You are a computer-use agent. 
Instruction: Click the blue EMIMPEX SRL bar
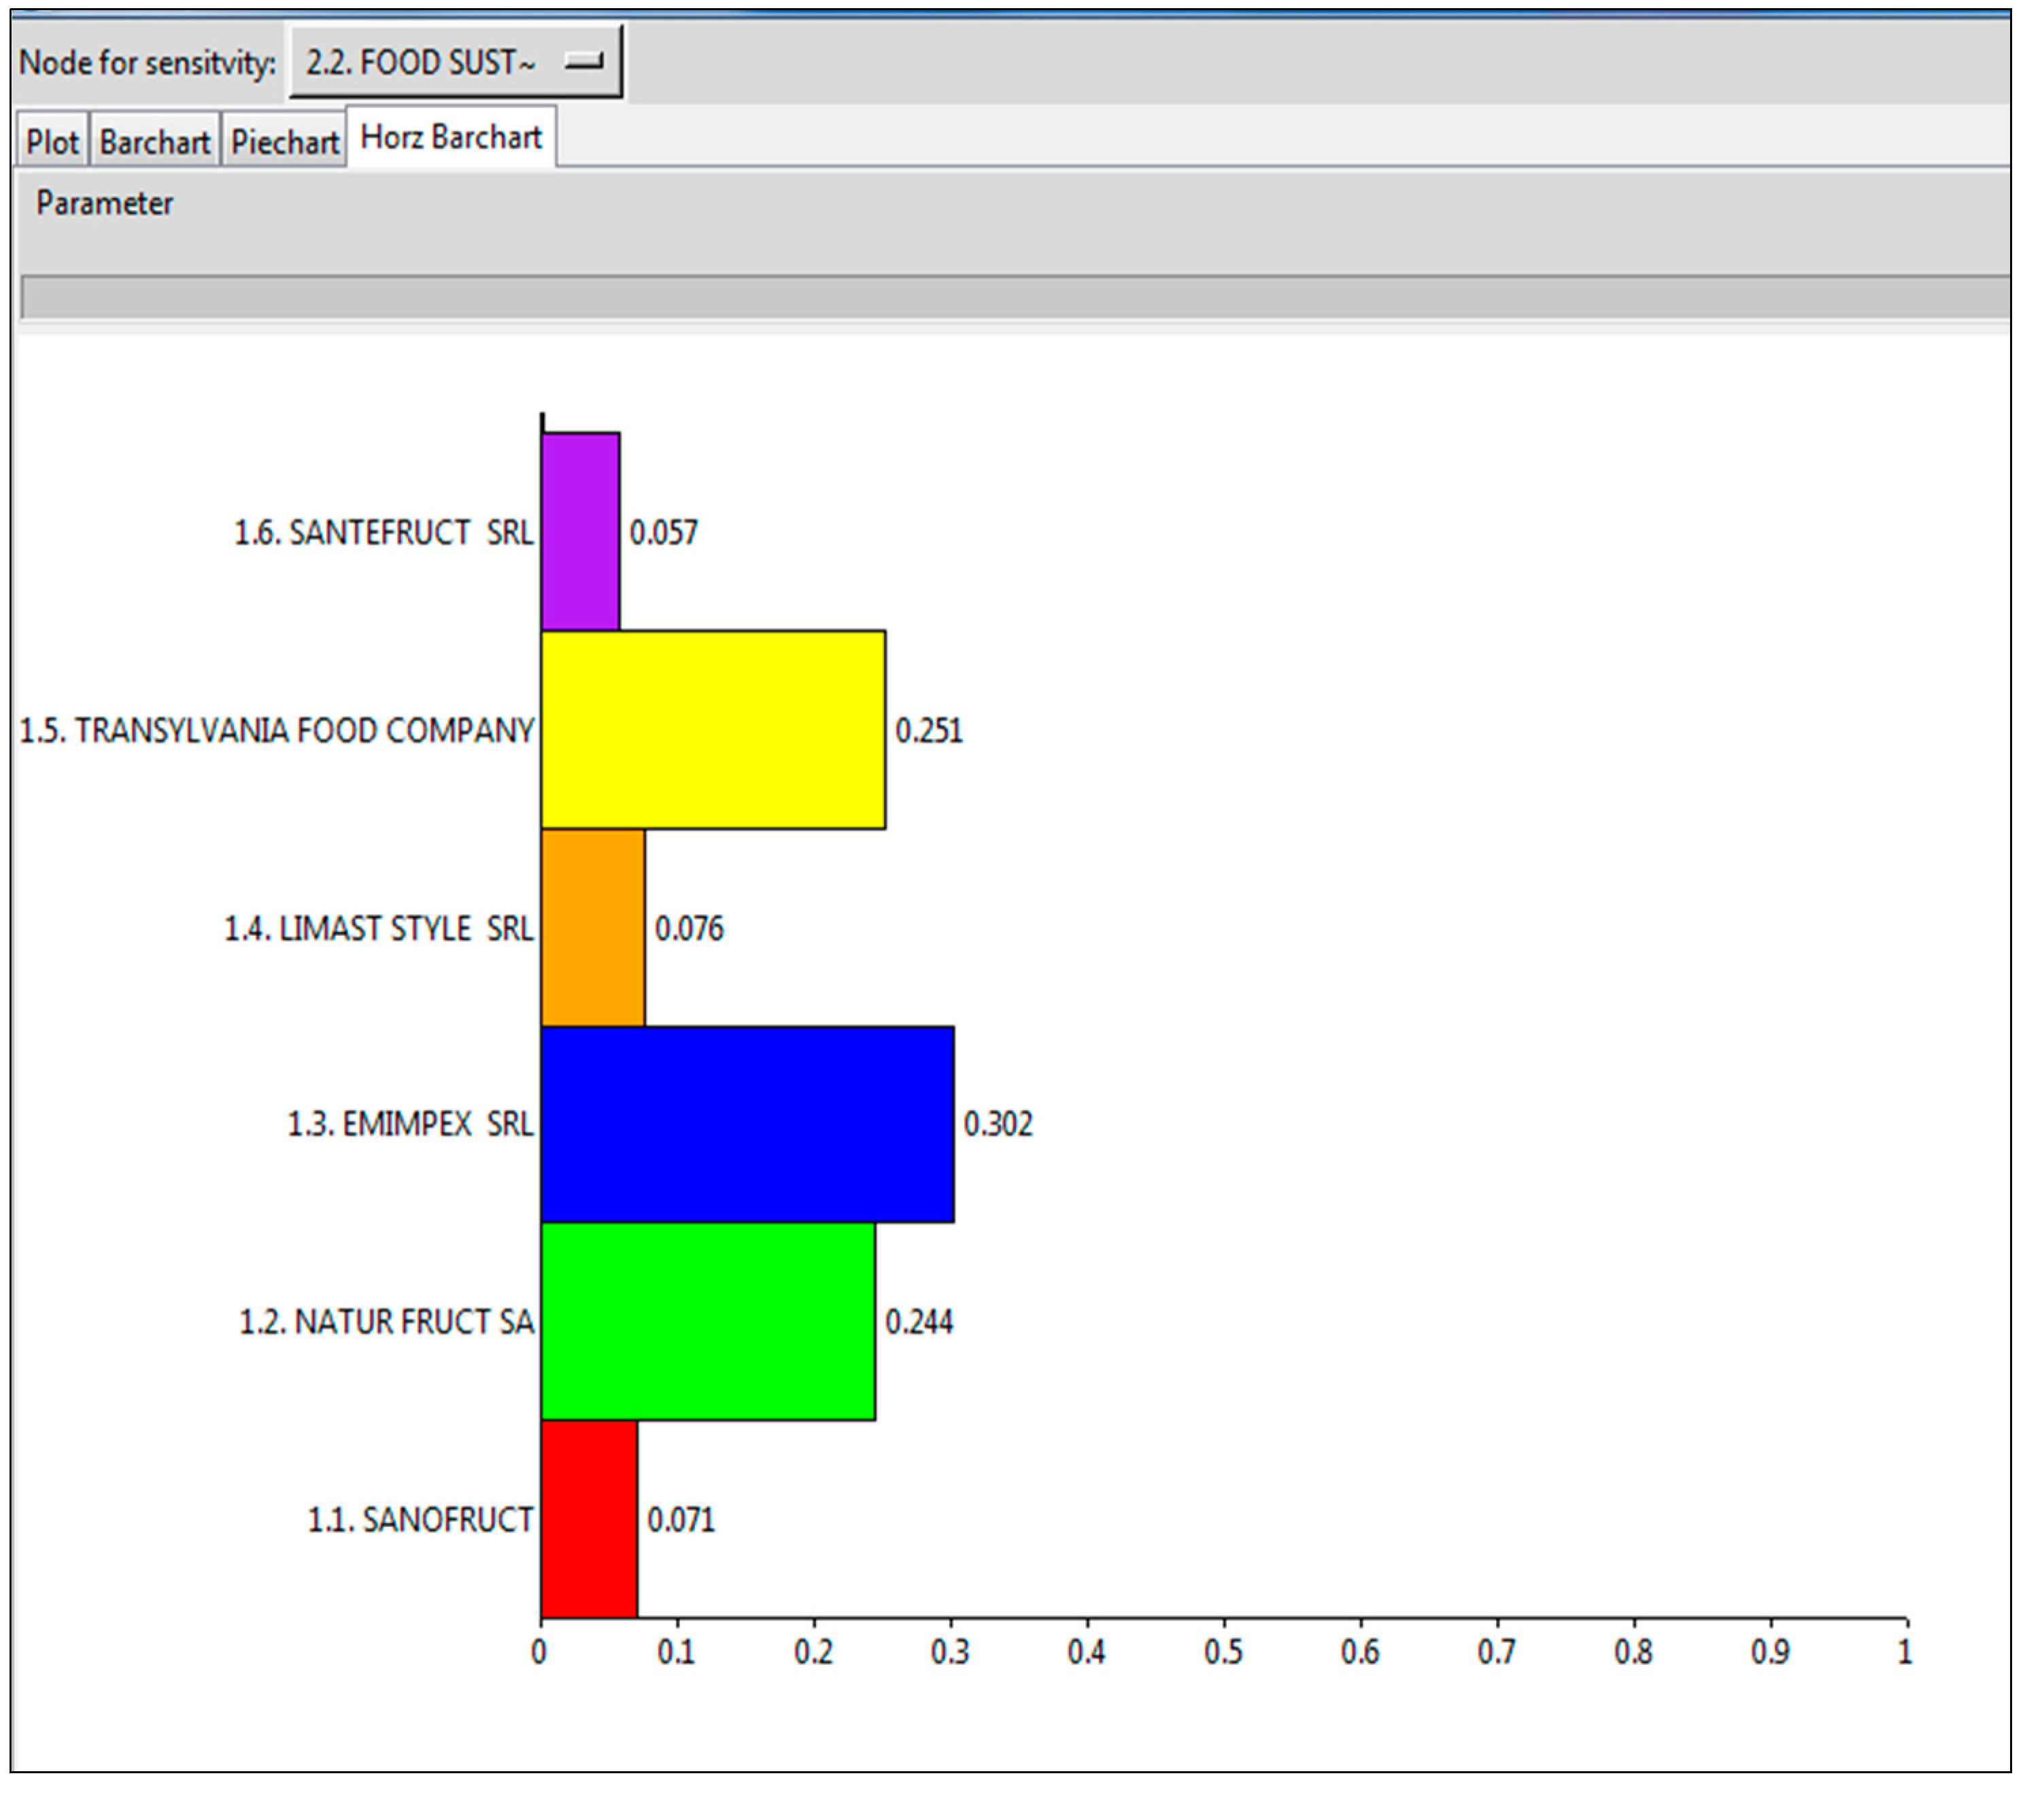(747, 1124)
